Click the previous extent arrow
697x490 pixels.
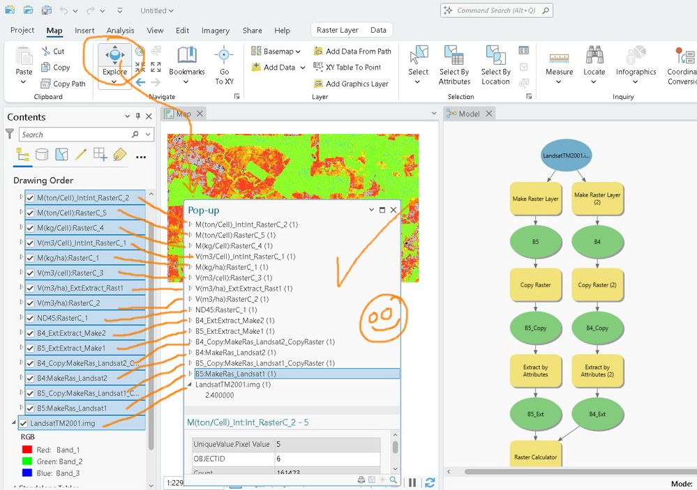(140, 82)
